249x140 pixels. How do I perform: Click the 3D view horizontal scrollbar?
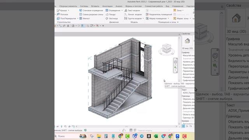tap(126, 126)
